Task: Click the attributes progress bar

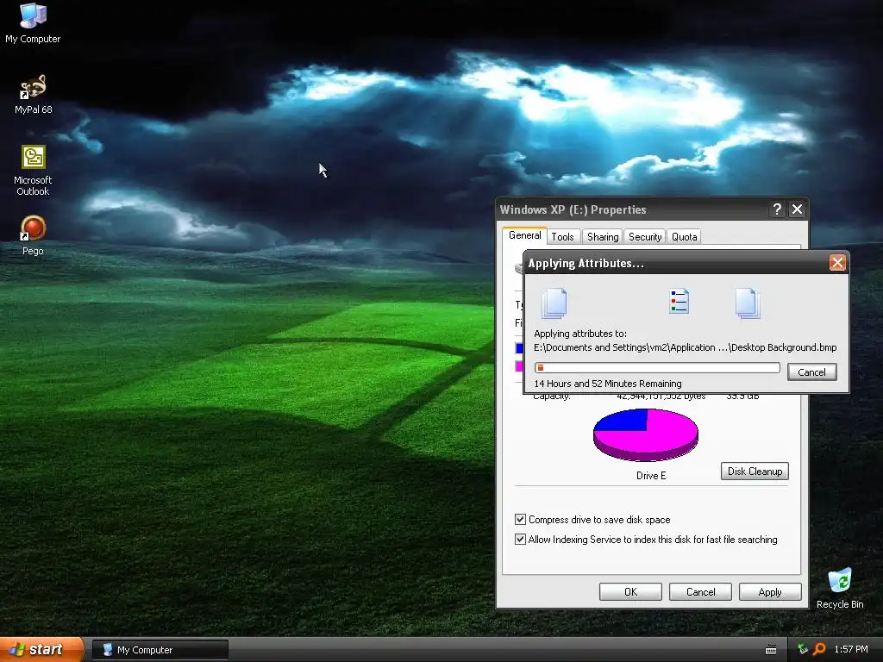Action: 657,367
